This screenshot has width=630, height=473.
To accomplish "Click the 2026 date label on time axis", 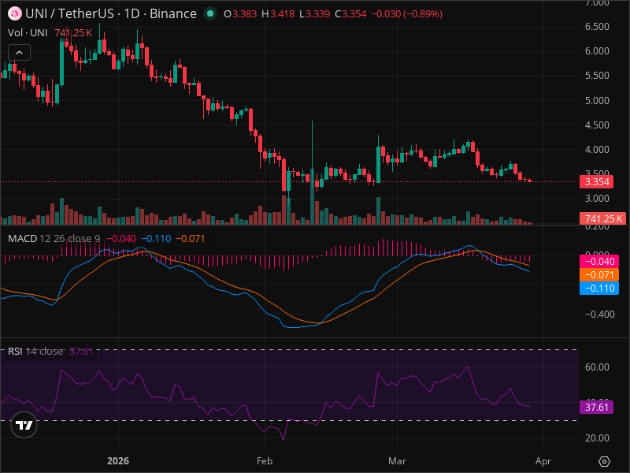I will coord(118,461).
